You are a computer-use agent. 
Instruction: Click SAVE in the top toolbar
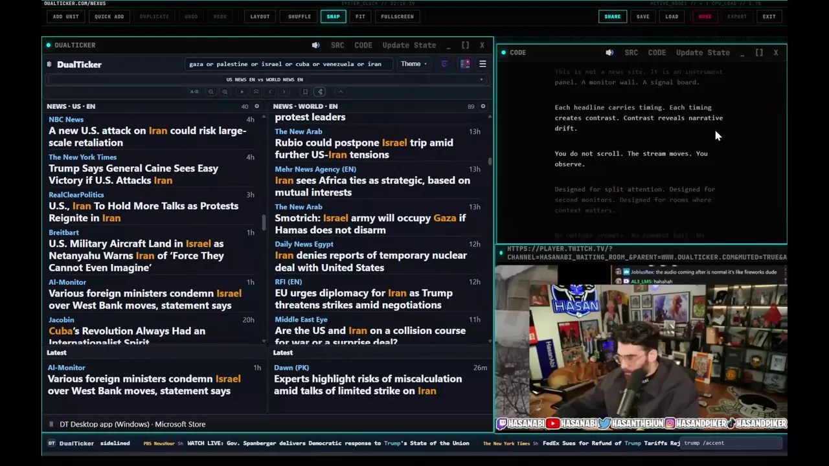coord(642,17)
